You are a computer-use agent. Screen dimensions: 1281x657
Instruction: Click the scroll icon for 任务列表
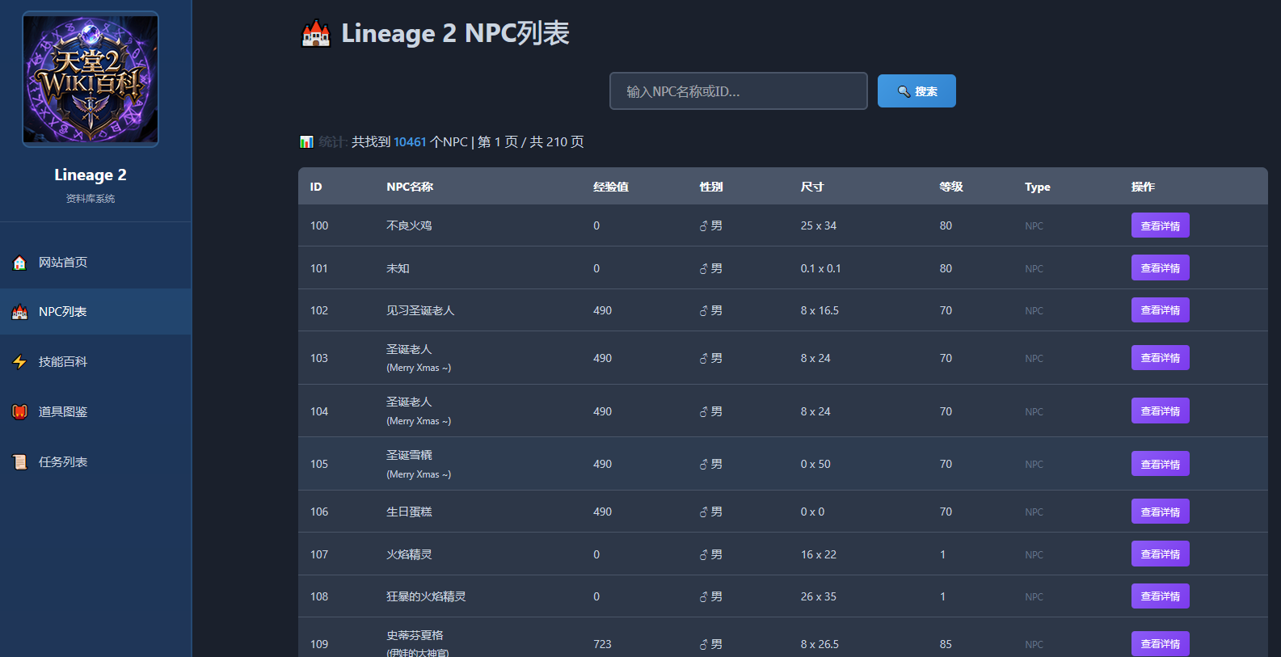19,462
